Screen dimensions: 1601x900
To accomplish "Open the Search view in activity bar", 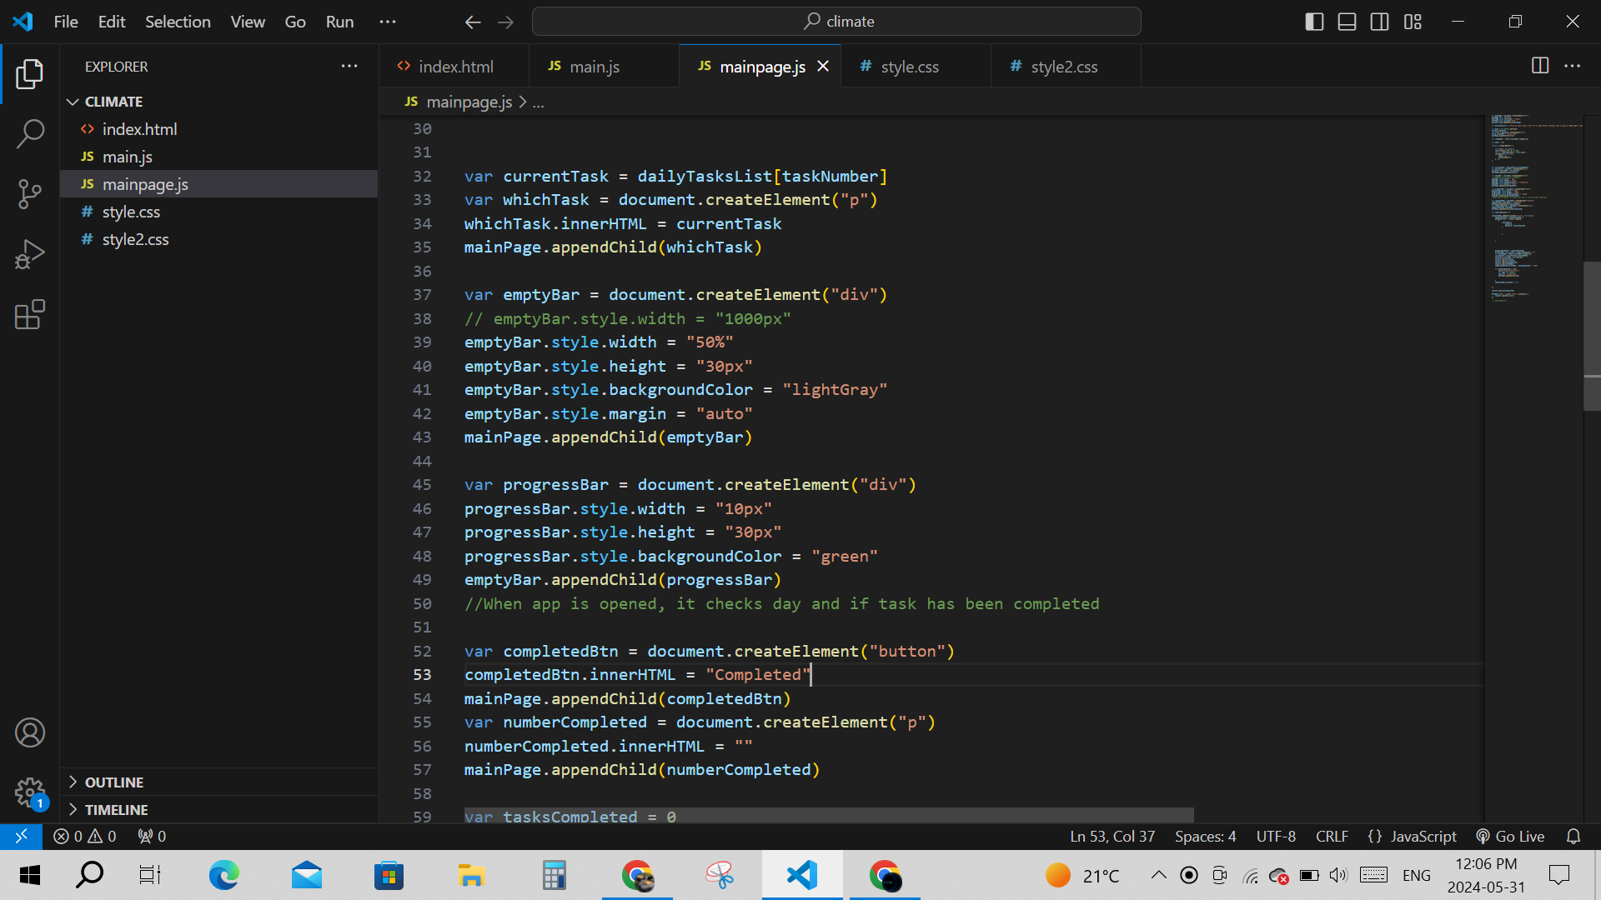I will [x=30, y=133].
